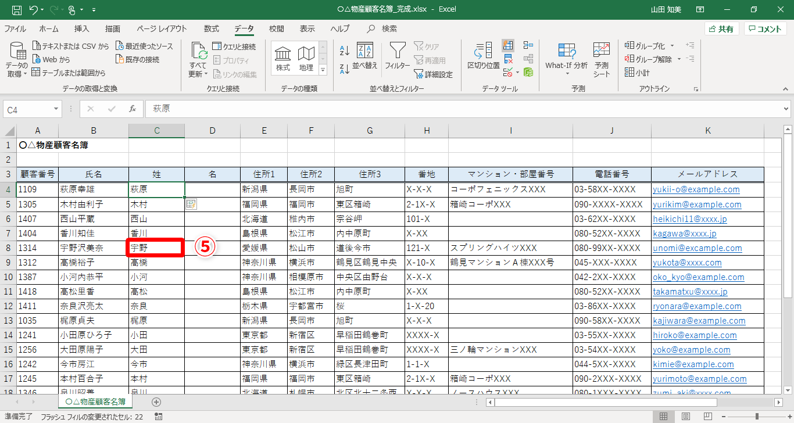Viewport: 794px width, 423px height.
Task: Save the workbook with the floppy disk icon
Action: [16, 9]
